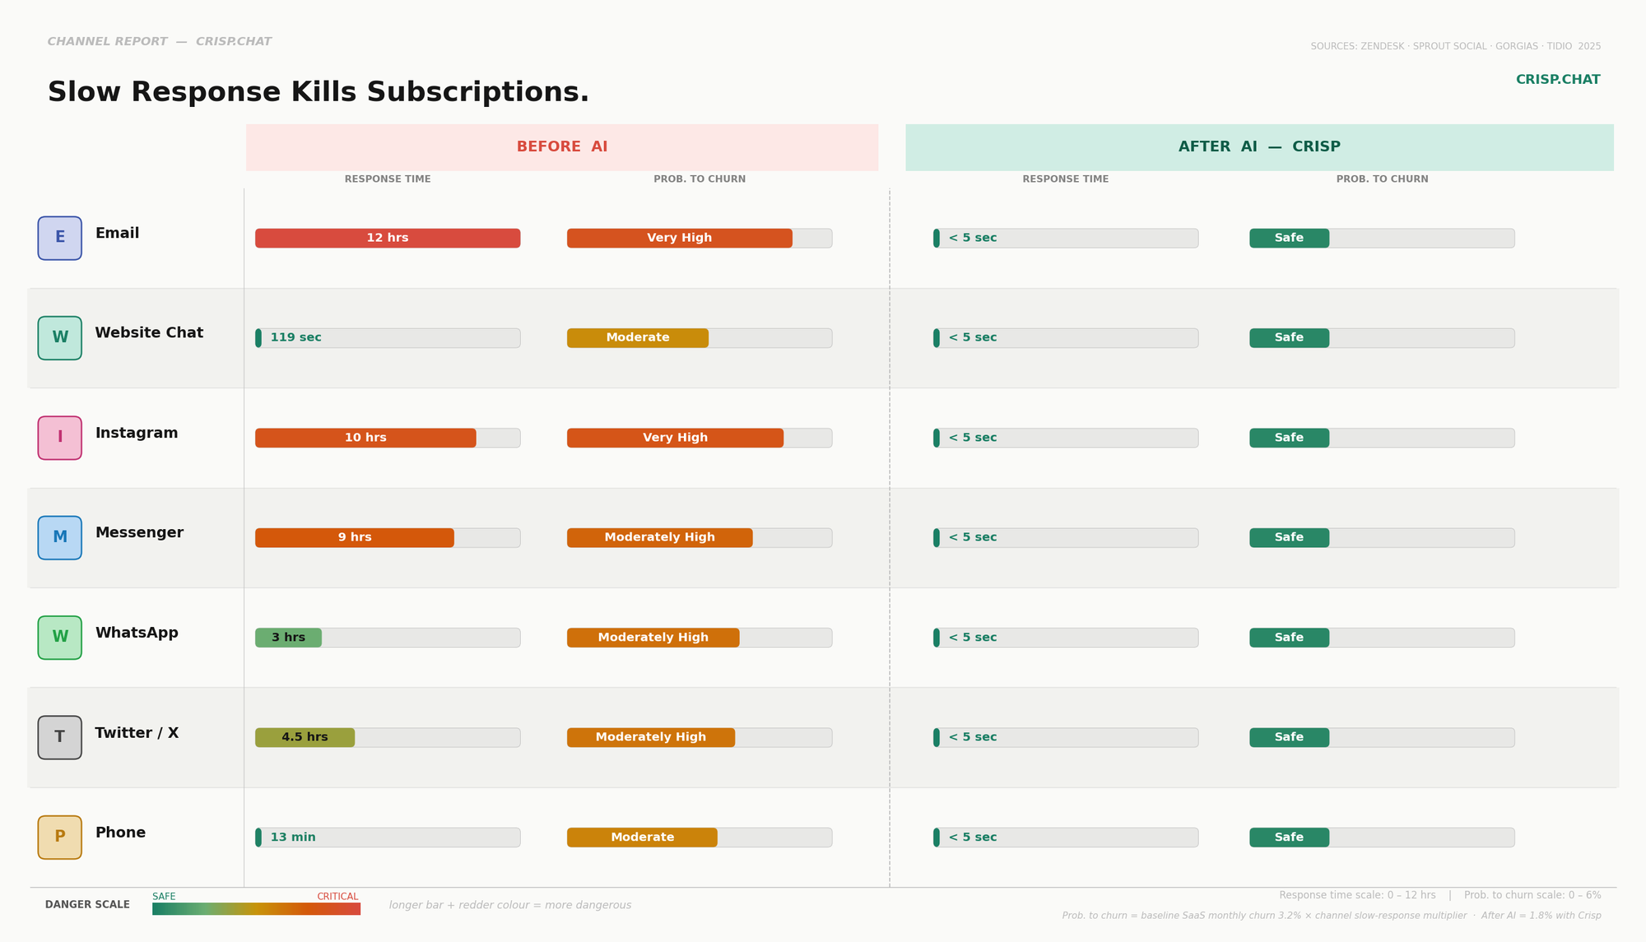The height and width of the screenshot is (942, 1646).
Task: Click Phone's 13 min response label
Action: pos(292,838)
